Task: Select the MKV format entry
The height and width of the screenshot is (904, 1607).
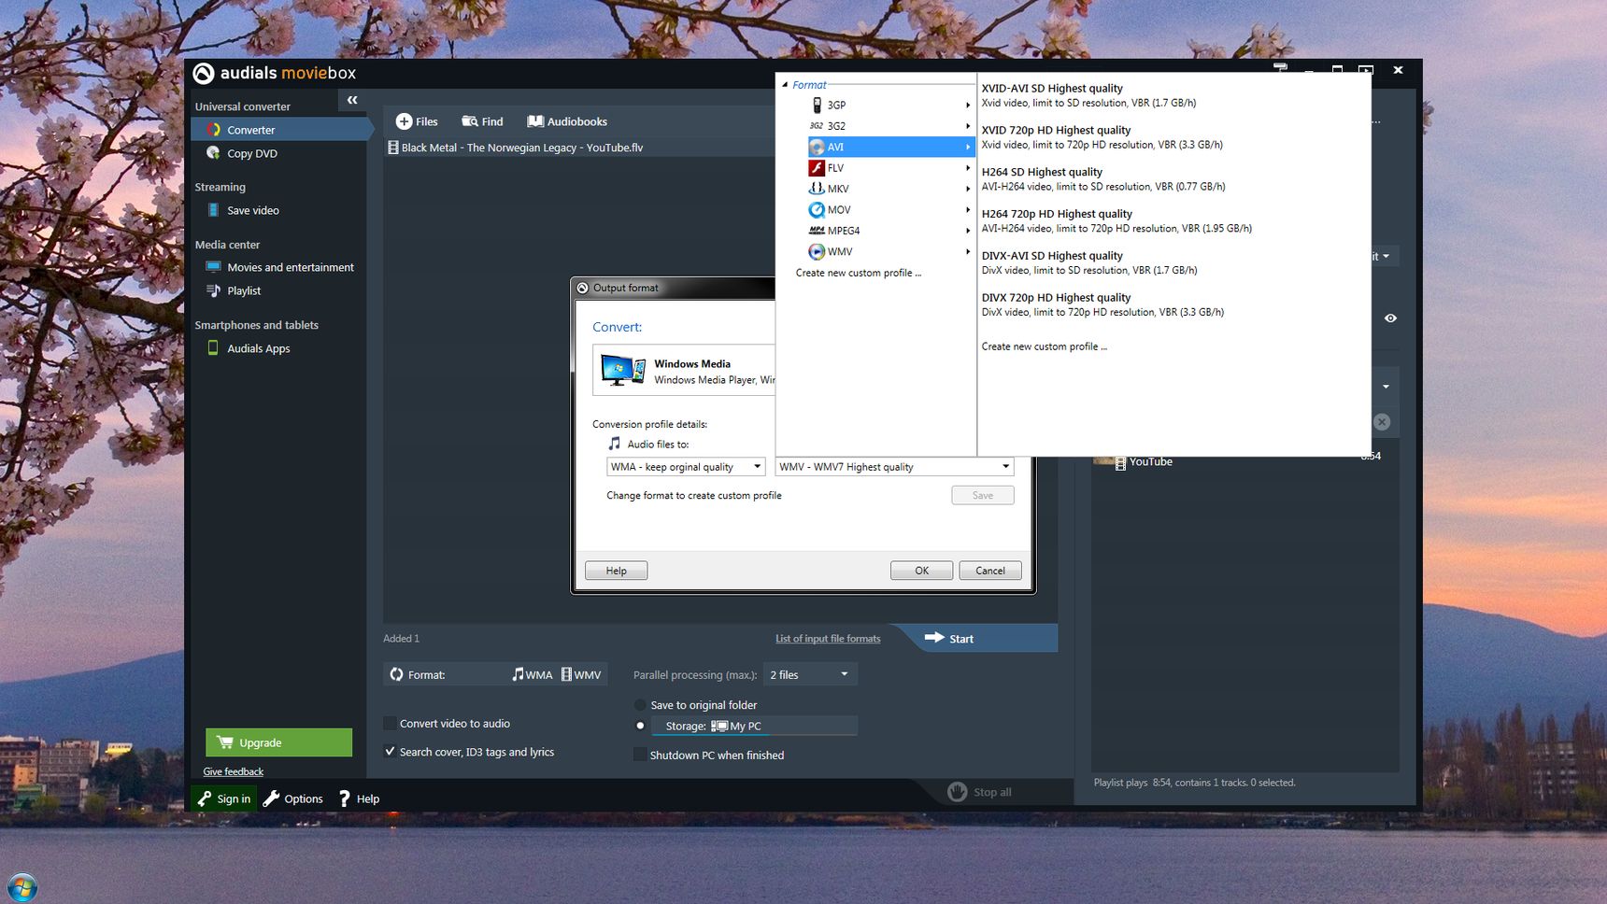Action: coord(889,189)
